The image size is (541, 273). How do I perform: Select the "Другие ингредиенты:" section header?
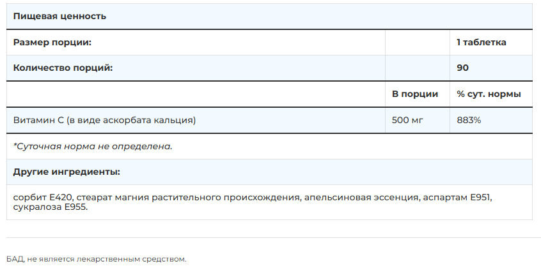(67, 172)
